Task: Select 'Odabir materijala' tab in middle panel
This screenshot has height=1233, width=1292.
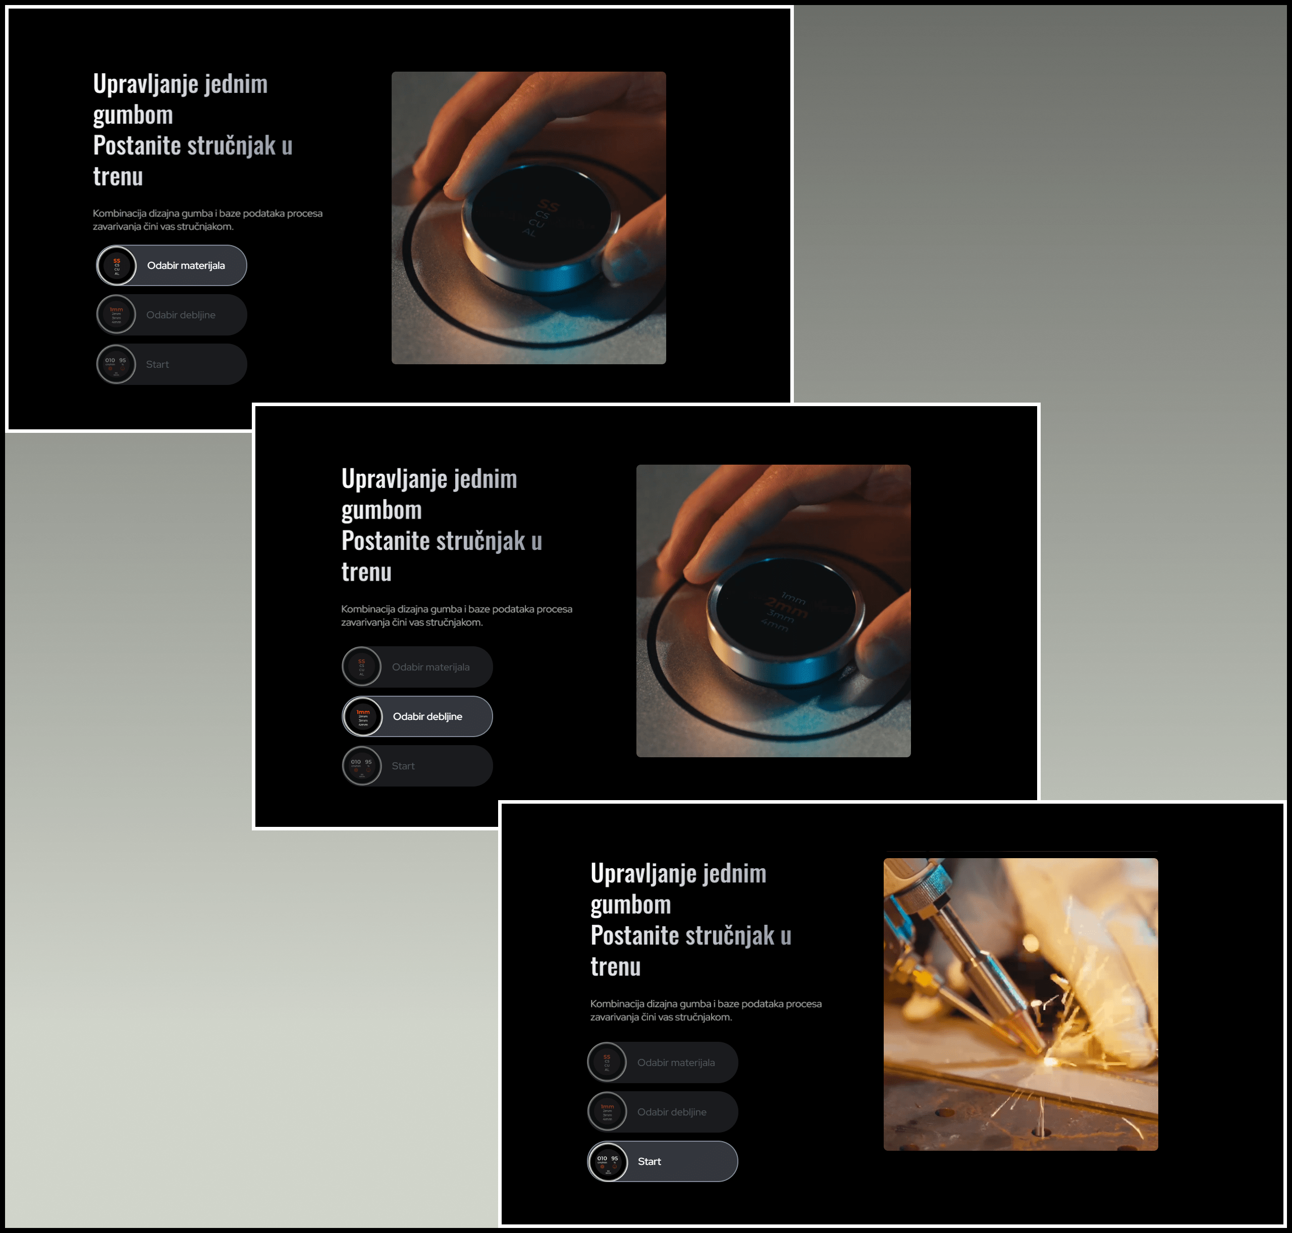Action: (417, 667)
